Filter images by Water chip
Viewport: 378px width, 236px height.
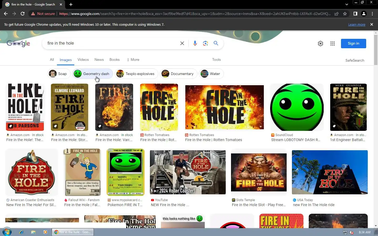[x=211, y=74]
